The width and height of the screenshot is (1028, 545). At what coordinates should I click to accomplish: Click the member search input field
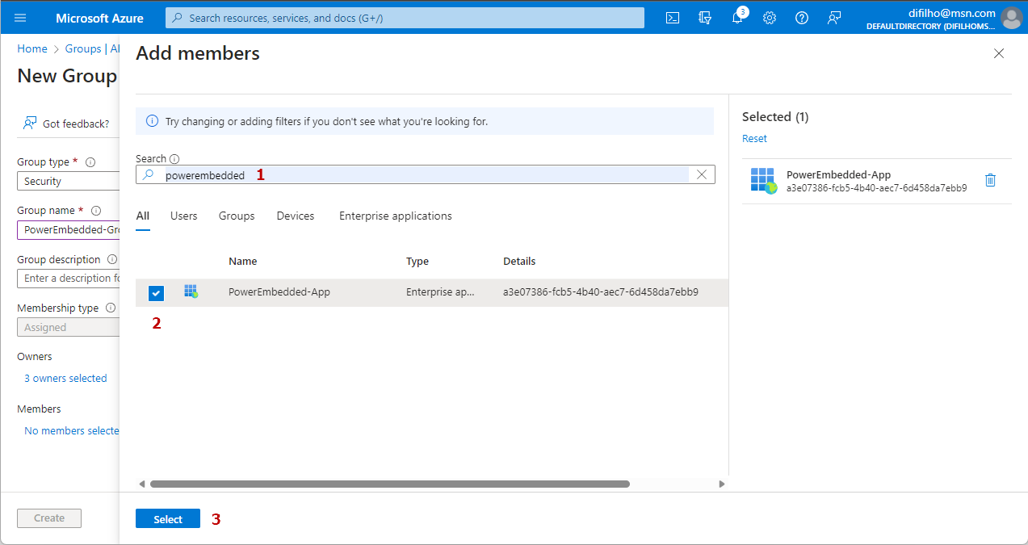pos(420,174)
